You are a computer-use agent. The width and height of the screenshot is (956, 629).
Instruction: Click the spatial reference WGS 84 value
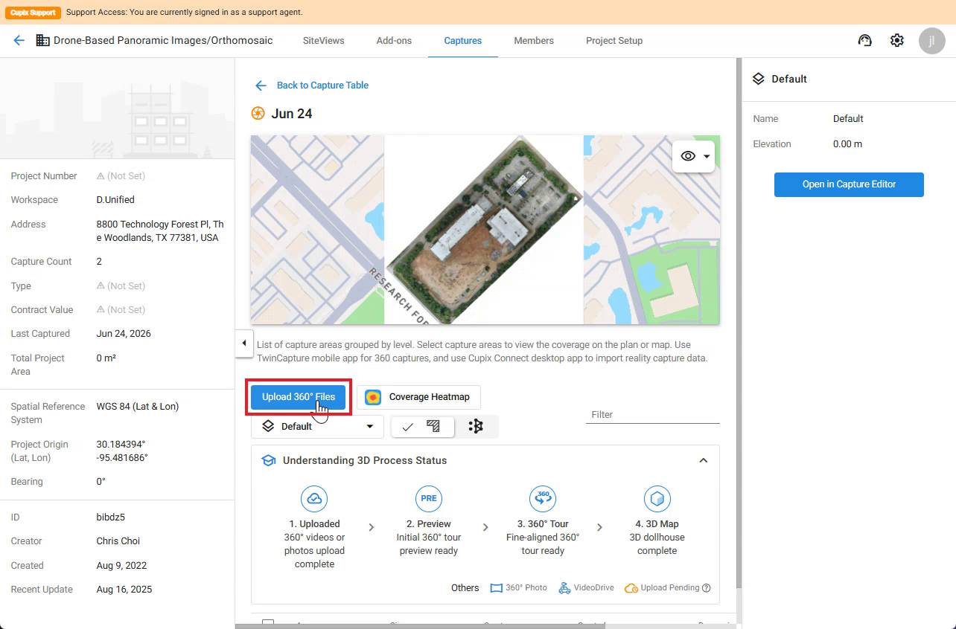pos(138,407)
